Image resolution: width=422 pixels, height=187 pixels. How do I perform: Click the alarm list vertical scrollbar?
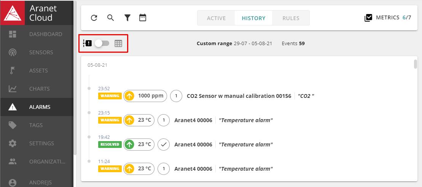click(416, 64)
